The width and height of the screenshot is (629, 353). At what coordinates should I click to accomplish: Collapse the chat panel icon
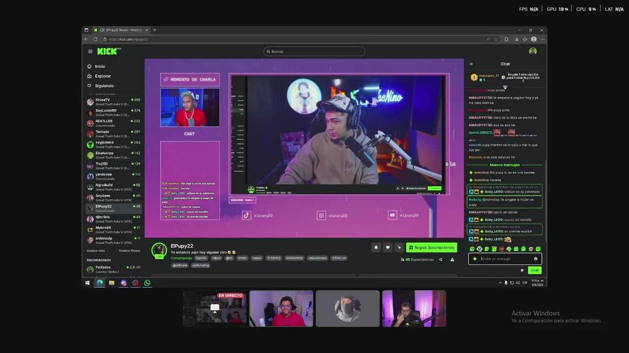click(x=471, y=64)
